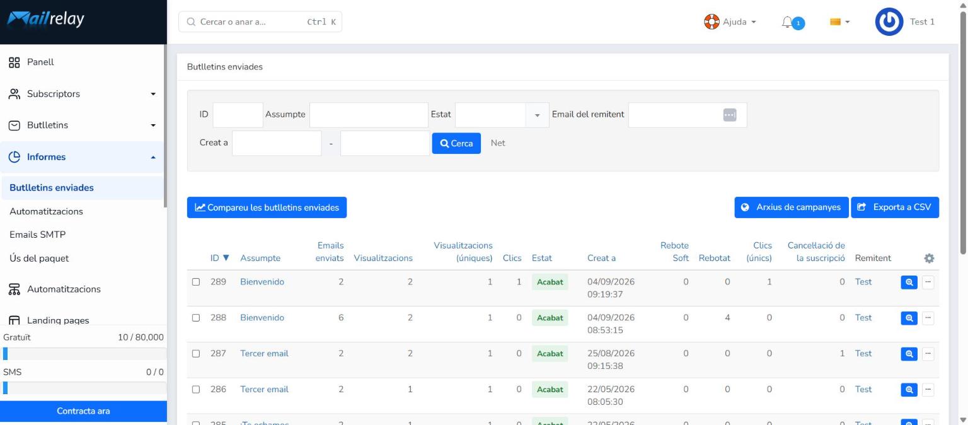This screenshot has height=425, width=968.
Task: Open Landing pages menu item
Action: (x=58, y=320)
